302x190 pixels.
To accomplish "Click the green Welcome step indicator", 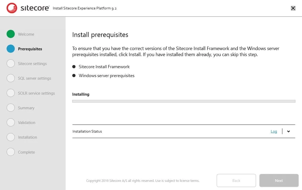I will [x=11, y=34].
